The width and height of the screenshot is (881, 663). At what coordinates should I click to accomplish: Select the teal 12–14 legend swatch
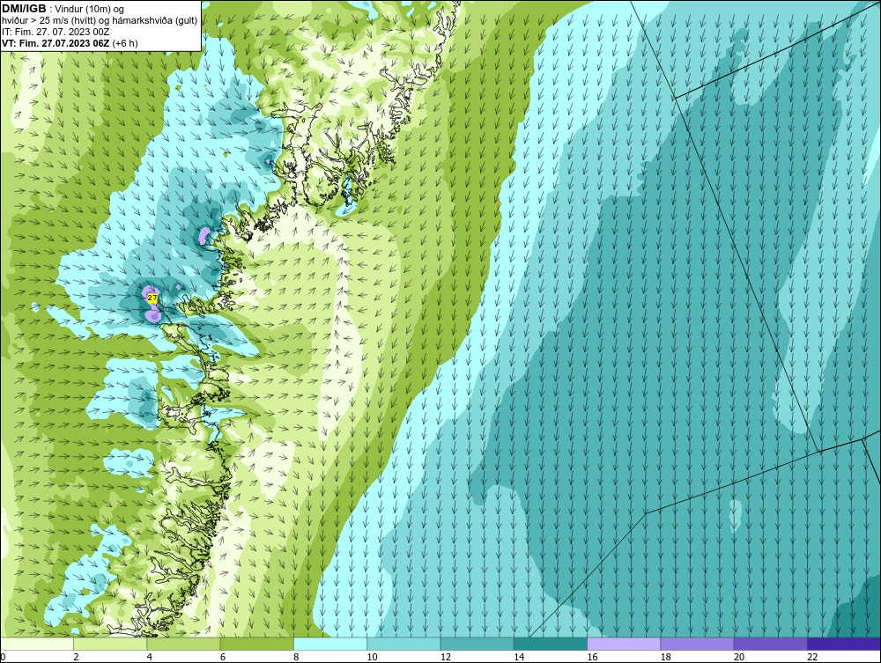click(477, 644)
